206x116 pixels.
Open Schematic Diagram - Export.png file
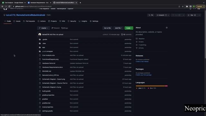tap(54, 79)
